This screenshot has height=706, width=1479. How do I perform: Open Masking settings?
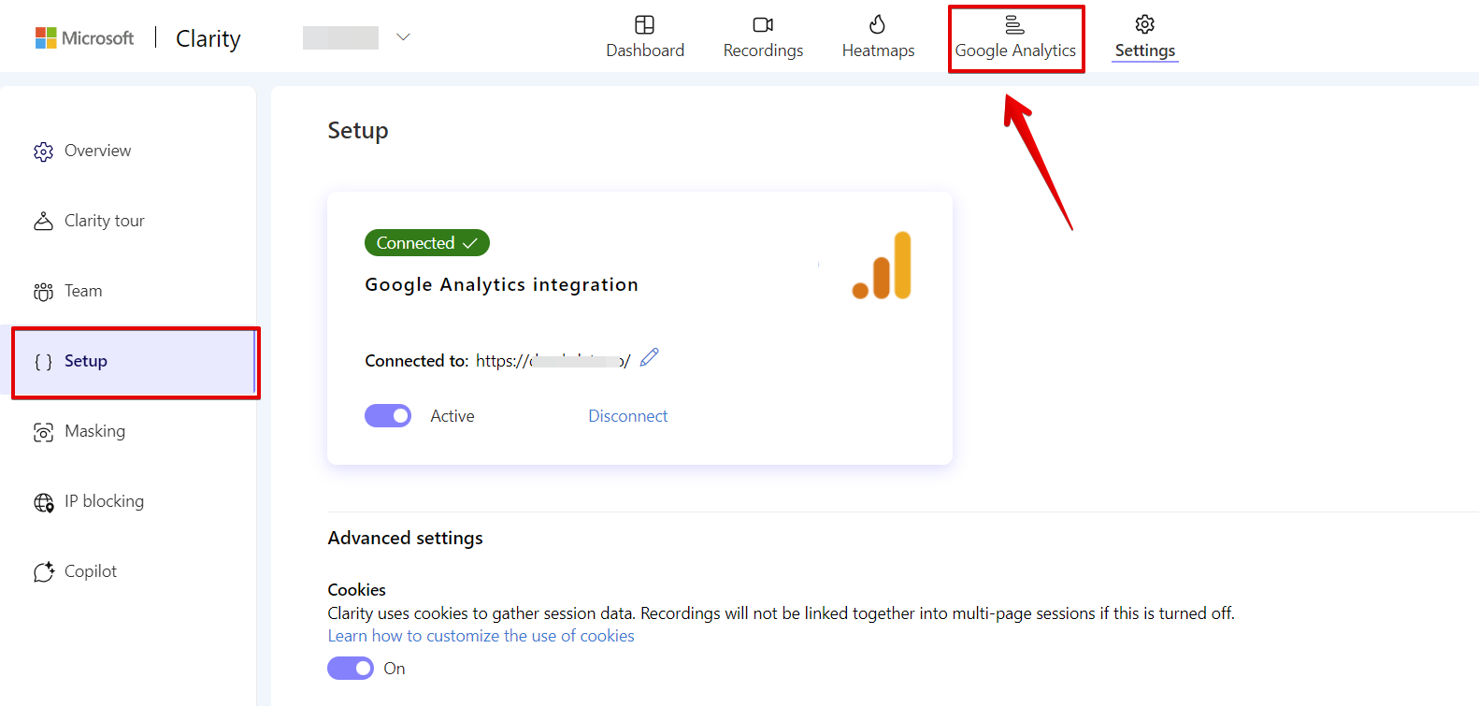(94, 431)
